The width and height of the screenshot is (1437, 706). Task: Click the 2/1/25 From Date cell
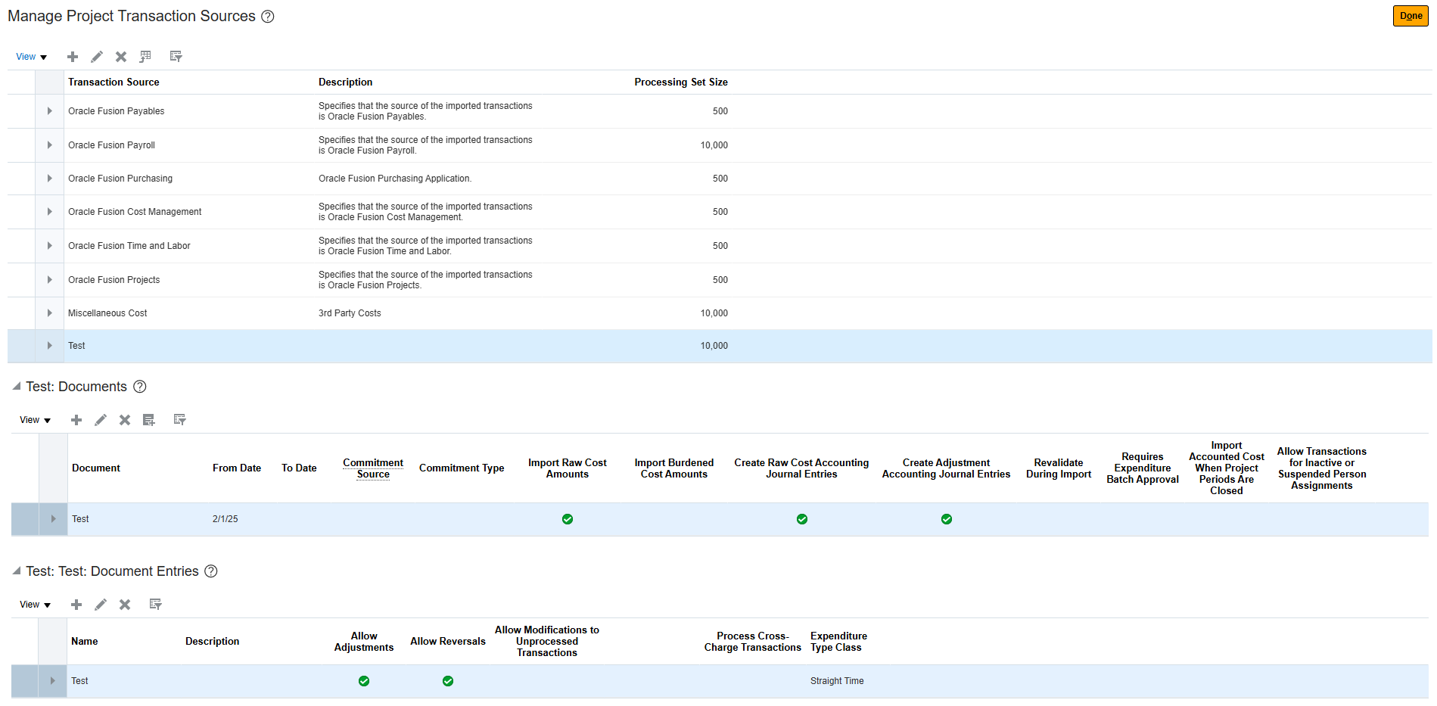pos(226,519)
